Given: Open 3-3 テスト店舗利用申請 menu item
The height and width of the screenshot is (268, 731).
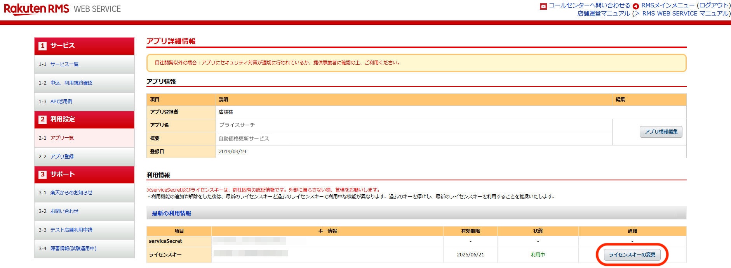Looking at the screenshot, I should 71,230.
